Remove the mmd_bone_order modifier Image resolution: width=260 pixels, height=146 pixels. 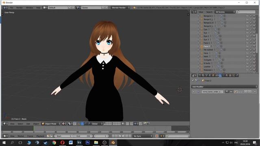[255, 92]
